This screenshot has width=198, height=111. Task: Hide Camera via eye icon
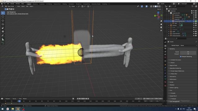pos(194,25)
